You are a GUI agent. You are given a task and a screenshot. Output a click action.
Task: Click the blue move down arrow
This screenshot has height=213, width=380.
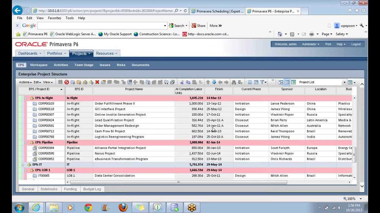[214, 82]
